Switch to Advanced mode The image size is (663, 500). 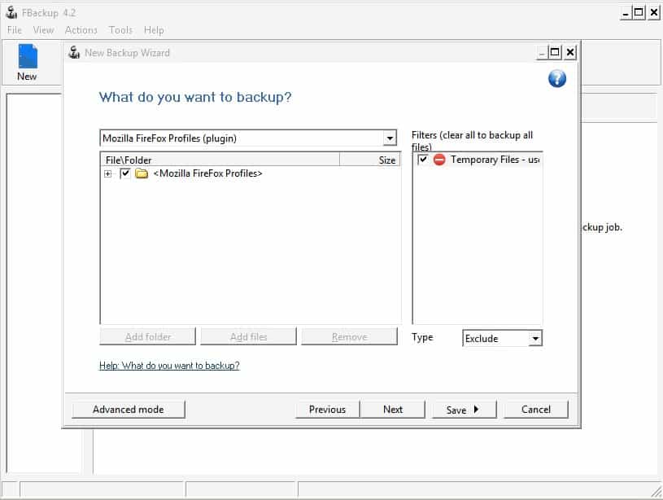128,410
